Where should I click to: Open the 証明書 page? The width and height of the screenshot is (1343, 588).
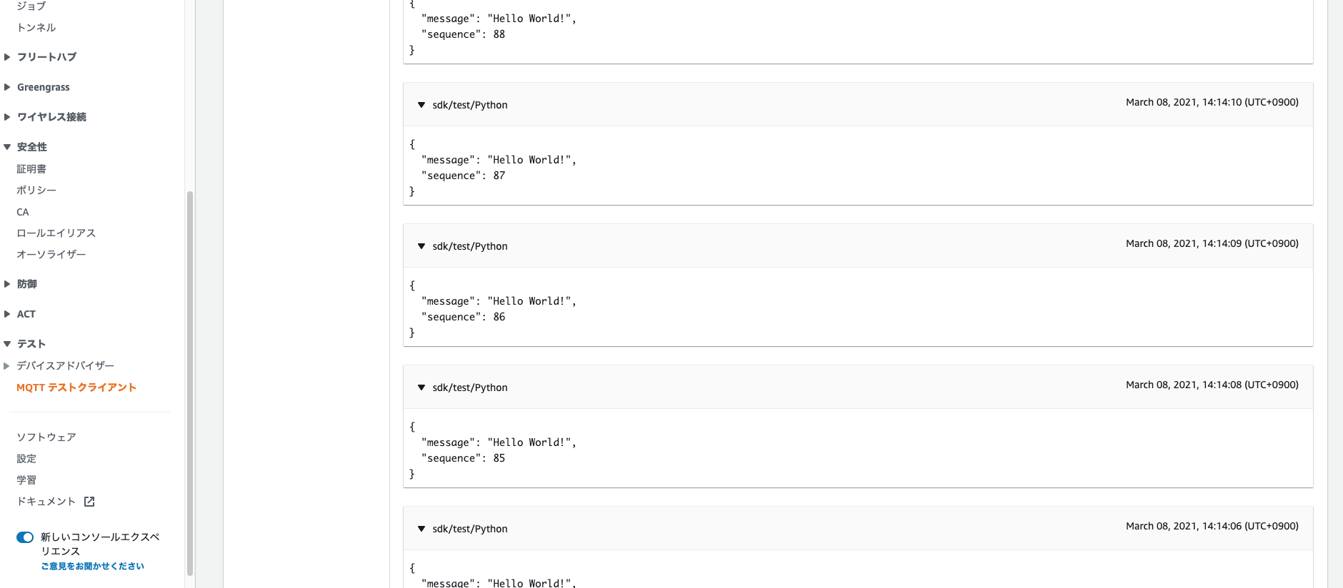click(31, 169)
